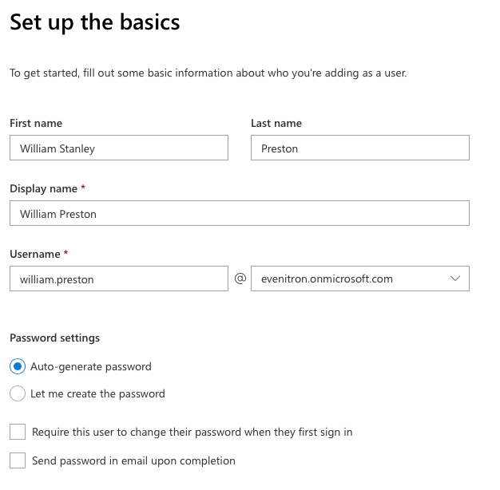Focus the Display name field with William Preston
This screenshot has height=490, width=500.
240,213
